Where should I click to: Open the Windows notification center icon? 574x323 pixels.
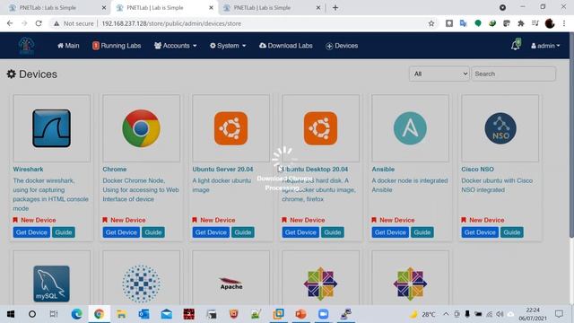559,314
